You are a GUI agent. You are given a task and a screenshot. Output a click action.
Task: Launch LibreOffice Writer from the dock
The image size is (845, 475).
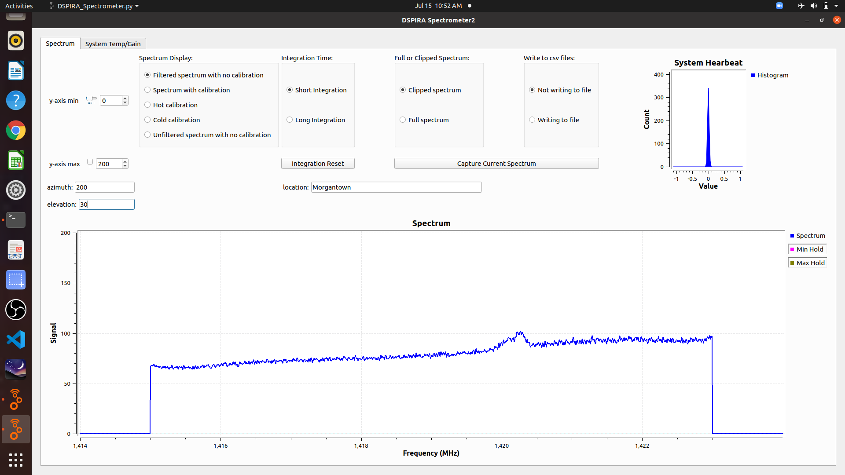pos(16,71)
